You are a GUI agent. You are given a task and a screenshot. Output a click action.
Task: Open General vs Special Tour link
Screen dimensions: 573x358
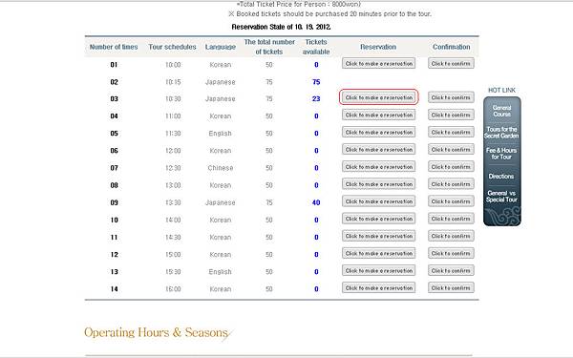[x=501, y=196]
